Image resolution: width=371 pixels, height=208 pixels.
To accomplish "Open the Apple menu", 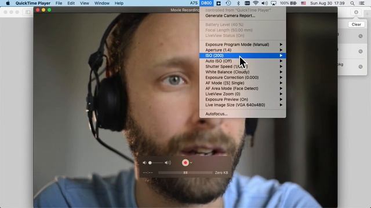I will (x=8, y=3).
